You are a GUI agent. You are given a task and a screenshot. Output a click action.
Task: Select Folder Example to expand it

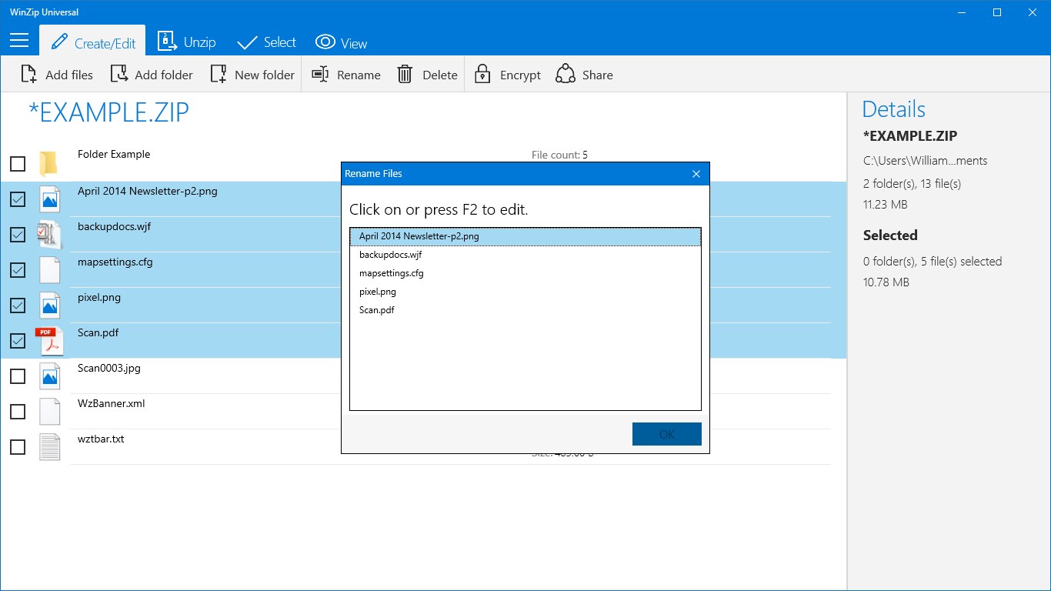click(x=114, y=154)
